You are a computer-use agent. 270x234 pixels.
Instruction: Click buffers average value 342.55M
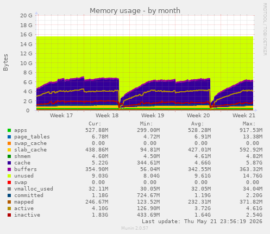[199, 169]
